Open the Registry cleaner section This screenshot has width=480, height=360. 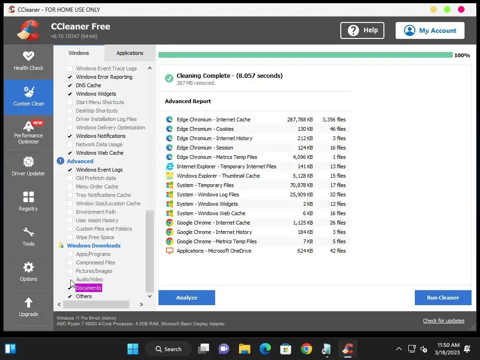click(x=29, y=202)
